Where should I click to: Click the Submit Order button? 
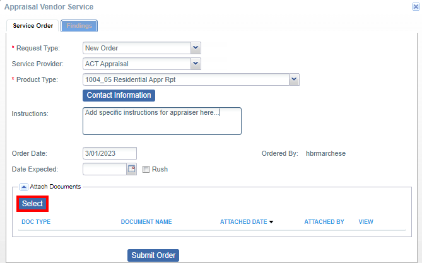153,255
